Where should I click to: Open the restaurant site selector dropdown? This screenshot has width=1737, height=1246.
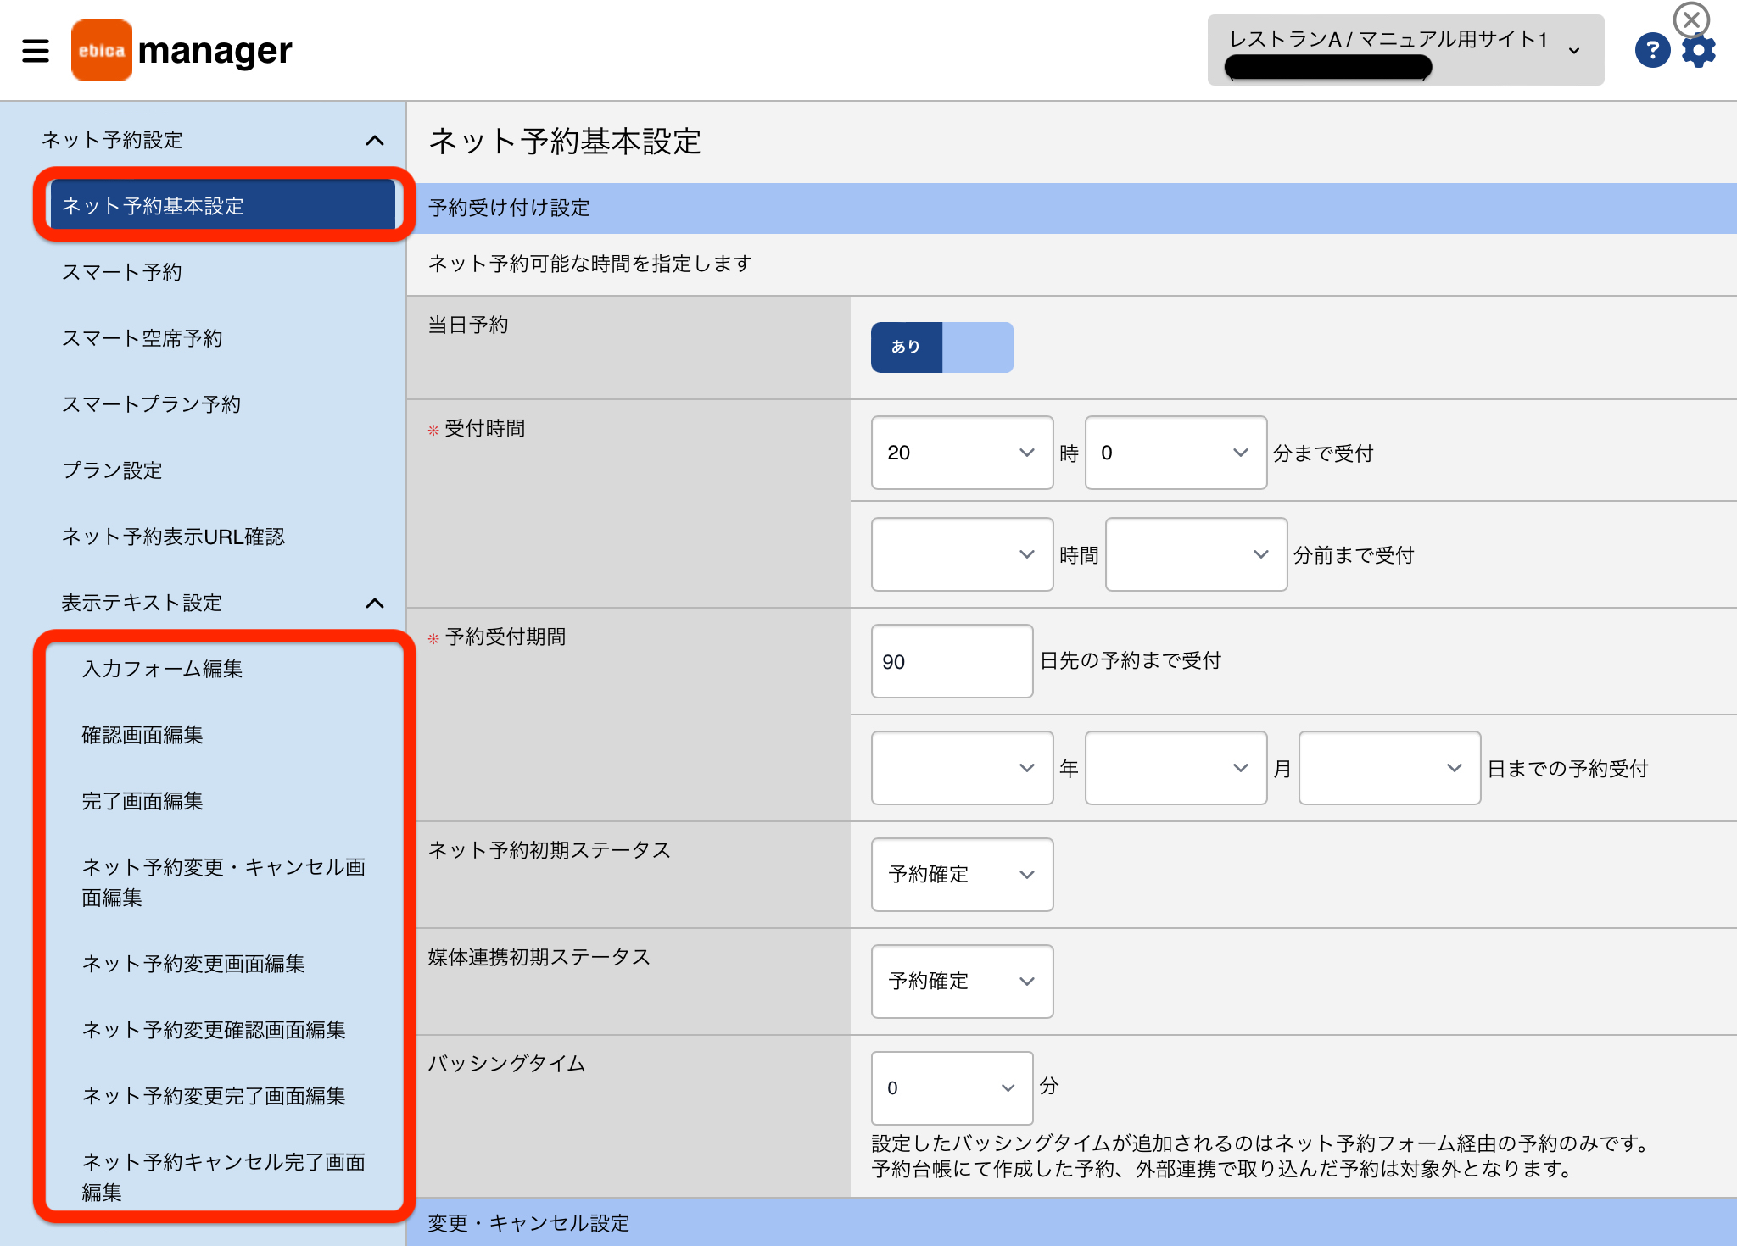pos(1405,50)
